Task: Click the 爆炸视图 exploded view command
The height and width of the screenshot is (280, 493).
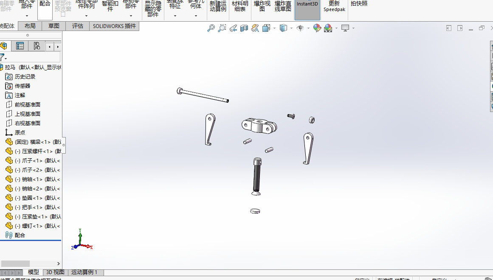Action: point(262,6)
